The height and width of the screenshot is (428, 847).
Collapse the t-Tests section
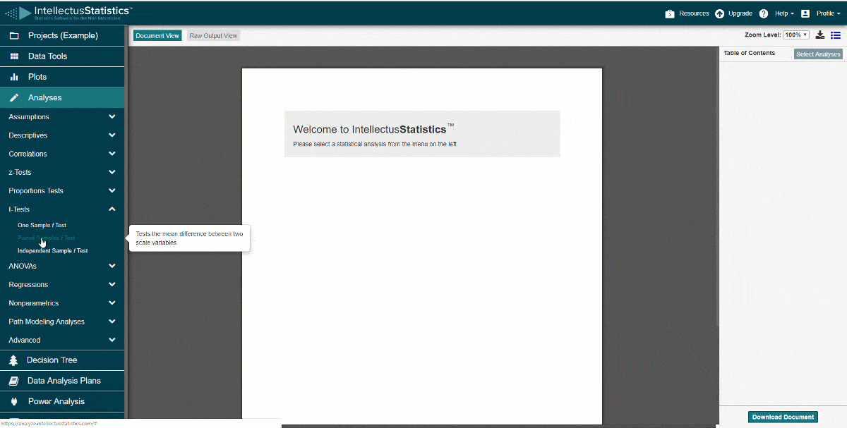pyautogui.click(x=112, y=209)
